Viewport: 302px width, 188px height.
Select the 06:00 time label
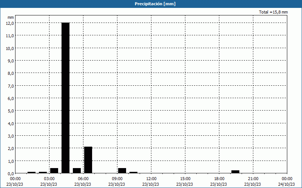[x=83, y=179]
